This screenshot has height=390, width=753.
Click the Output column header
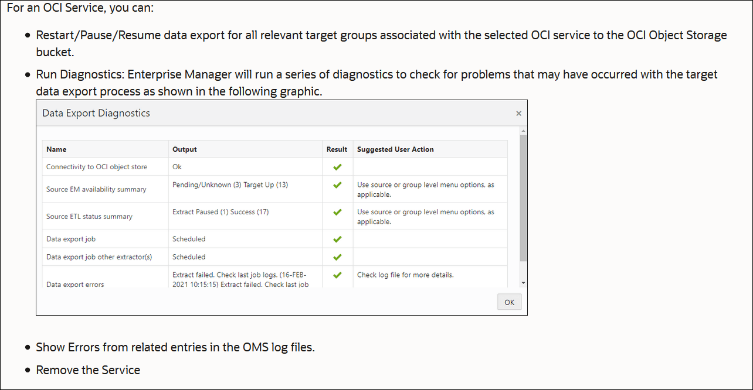pyautogui.click(x=184, y=149)
